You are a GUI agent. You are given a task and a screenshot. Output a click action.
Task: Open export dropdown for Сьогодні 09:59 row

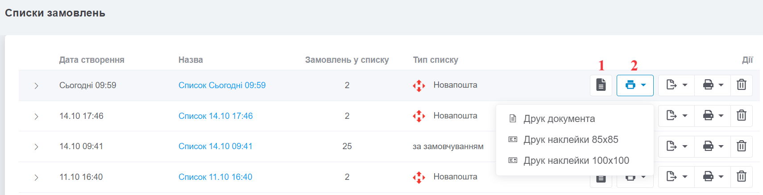[x=676, y=85]
